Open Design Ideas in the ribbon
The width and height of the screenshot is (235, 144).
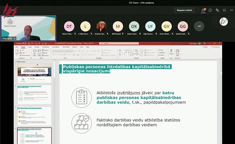(x=177, y=52)
